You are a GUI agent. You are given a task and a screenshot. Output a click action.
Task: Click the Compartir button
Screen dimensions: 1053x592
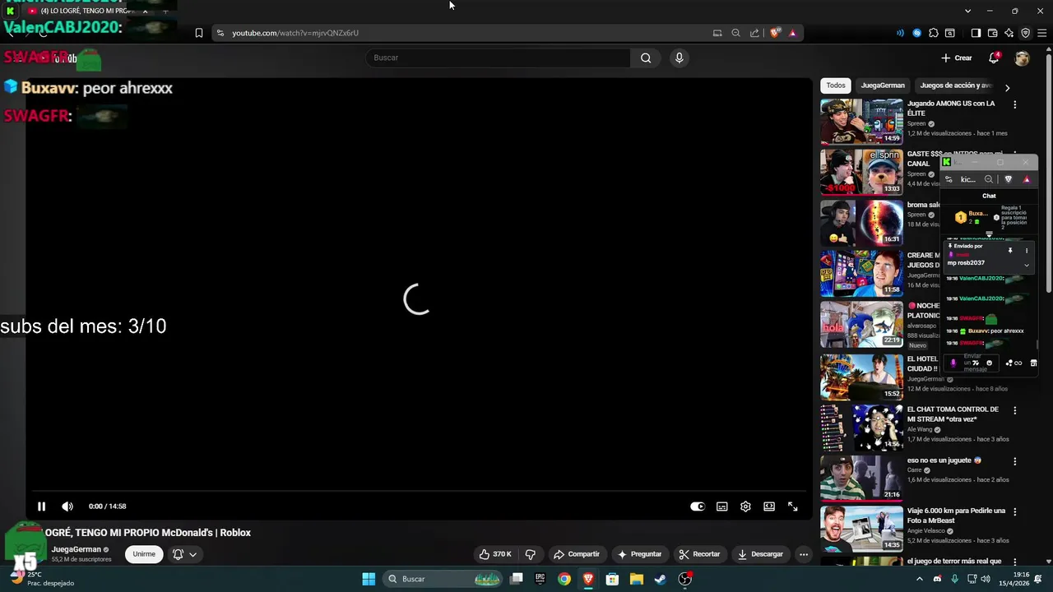click(x=577, y=554)
